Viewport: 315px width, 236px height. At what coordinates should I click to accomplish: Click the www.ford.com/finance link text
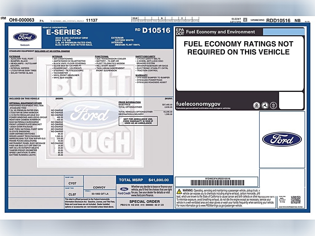pyautogui.click(x=140, y=195)
